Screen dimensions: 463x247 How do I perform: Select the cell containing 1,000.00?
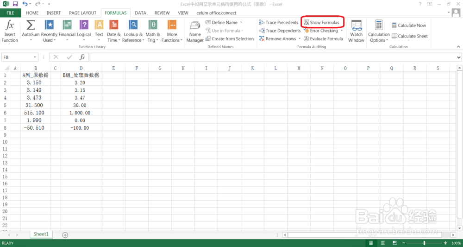[81, 113]
